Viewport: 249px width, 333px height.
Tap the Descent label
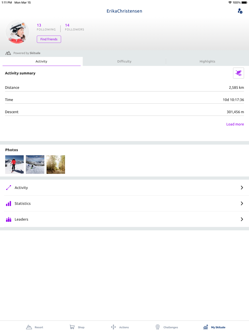click(12, 112)
